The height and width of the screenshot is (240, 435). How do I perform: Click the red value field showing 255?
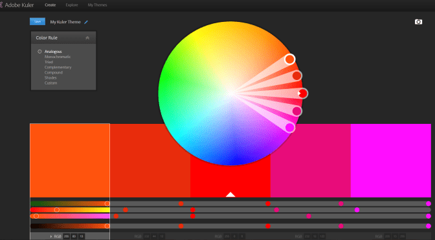[66, 236]
